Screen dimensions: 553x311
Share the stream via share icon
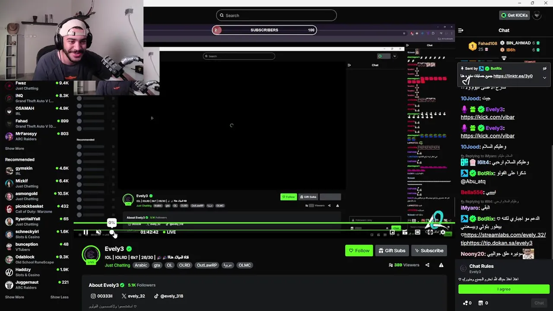click(x=427, y=265)
